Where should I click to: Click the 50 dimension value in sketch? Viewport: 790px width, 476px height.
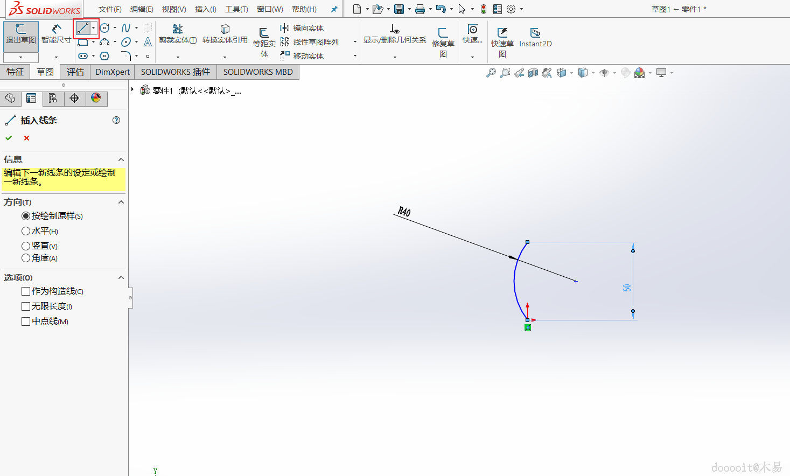[627, 288]
